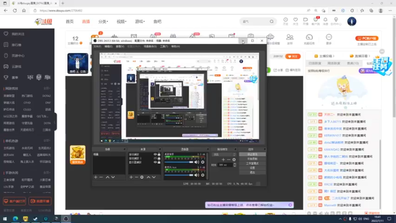Move source down in the Sources panel
Viewport: 396px width, 223px height.
click(154, 177)
